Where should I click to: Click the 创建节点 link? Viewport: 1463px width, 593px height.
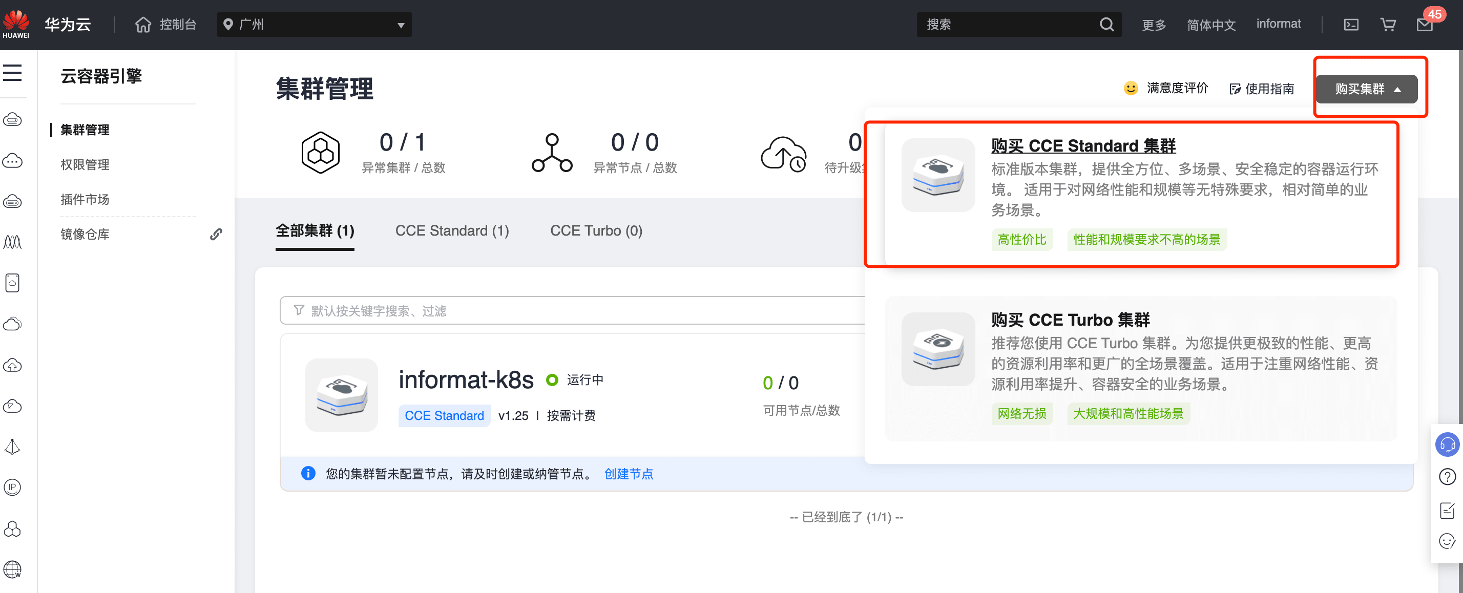click(629, 474)
